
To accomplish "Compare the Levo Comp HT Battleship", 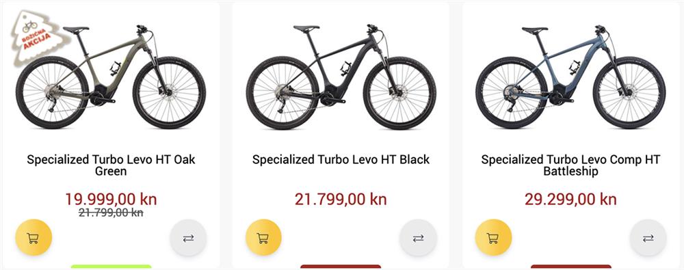I will click(x=648, y=238).
